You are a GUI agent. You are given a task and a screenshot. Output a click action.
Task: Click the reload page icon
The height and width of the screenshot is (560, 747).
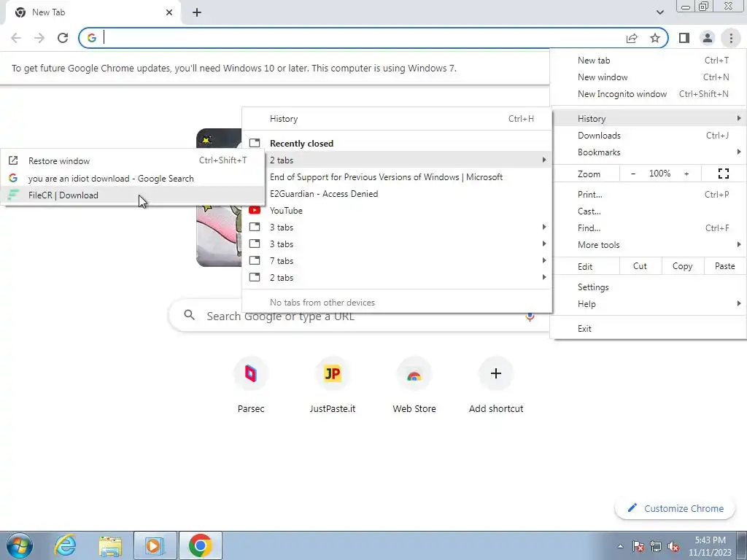coord(63,38)
